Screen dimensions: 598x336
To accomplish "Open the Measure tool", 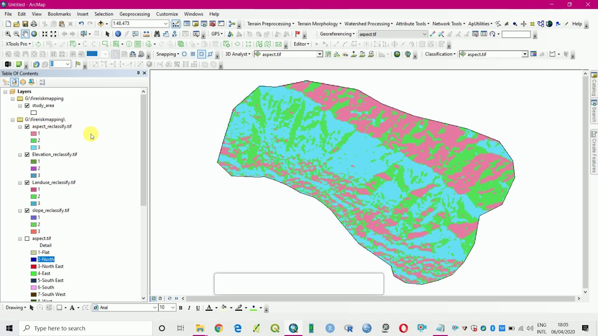I will click(147, 34).
